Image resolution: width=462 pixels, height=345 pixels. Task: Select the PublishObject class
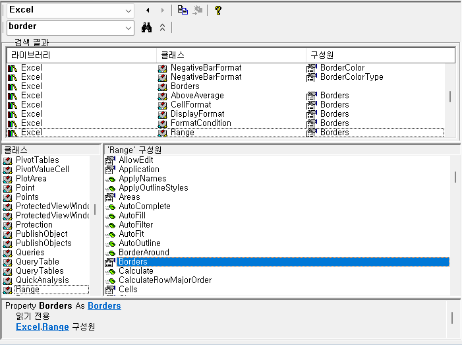[x=42, y=234]
